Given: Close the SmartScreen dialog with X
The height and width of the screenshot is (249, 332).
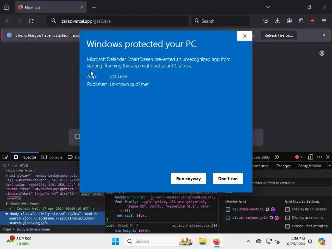Looking at the screenshot, I should click(244, 36).
